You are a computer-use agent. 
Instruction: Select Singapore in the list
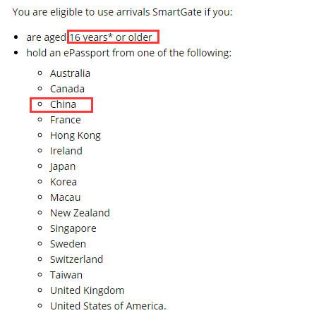point(73,228)
